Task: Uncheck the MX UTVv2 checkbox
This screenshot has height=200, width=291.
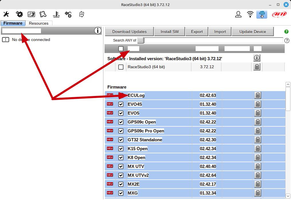Action: tap(121, 175)
